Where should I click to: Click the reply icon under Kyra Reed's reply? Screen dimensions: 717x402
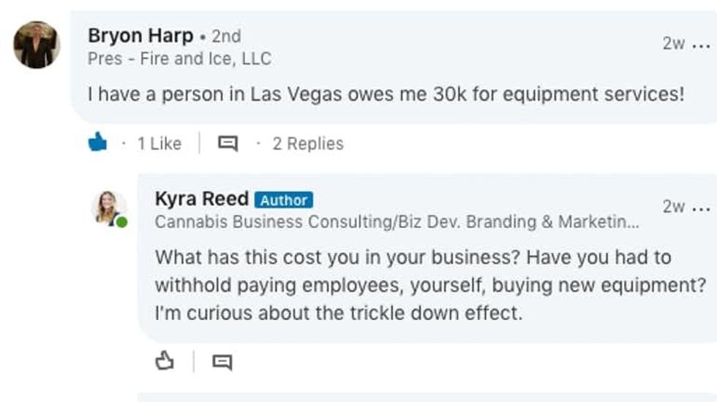(222, 361)
